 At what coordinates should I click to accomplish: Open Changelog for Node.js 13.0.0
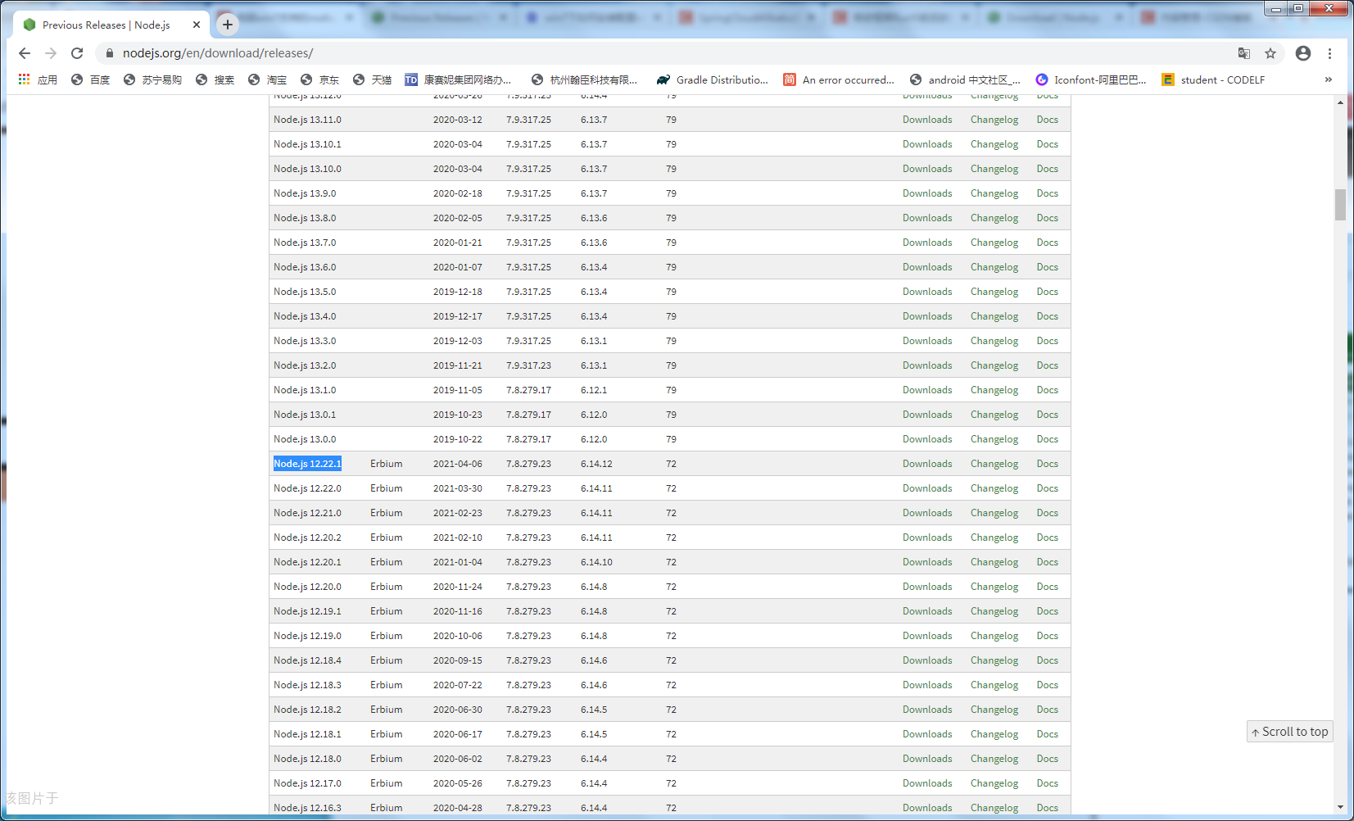tap(994, 439)
